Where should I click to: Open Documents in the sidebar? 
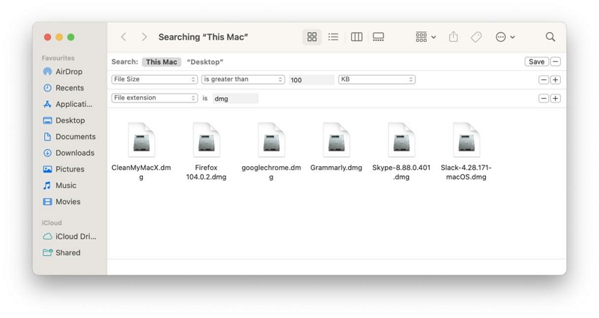point(70,137)
